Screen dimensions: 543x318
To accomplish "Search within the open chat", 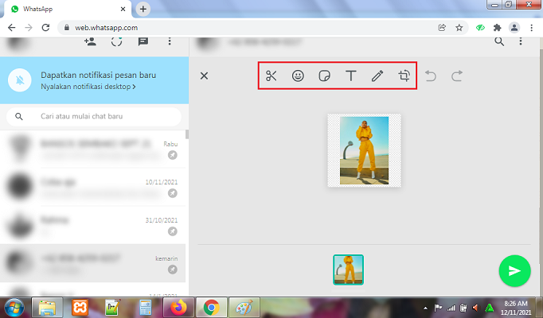I will 499,42.
